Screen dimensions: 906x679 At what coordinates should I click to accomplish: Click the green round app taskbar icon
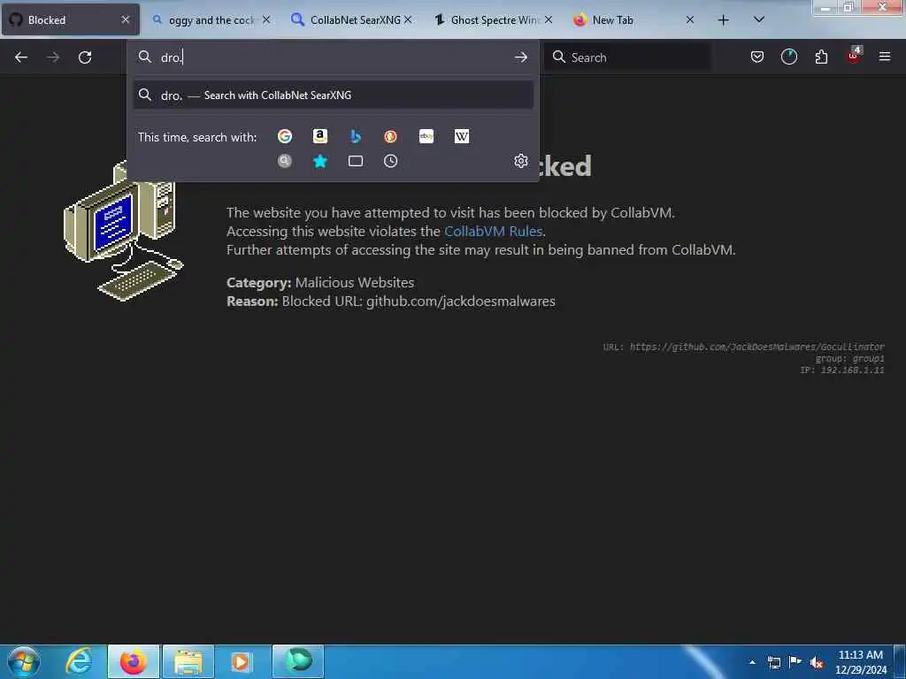click(298, 661)
